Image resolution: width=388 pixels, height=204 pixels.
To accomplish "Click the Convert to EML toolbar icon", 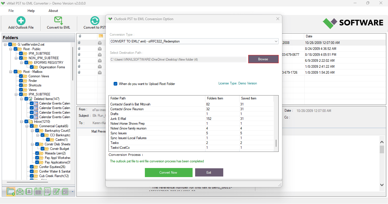I will coord(59,21).
